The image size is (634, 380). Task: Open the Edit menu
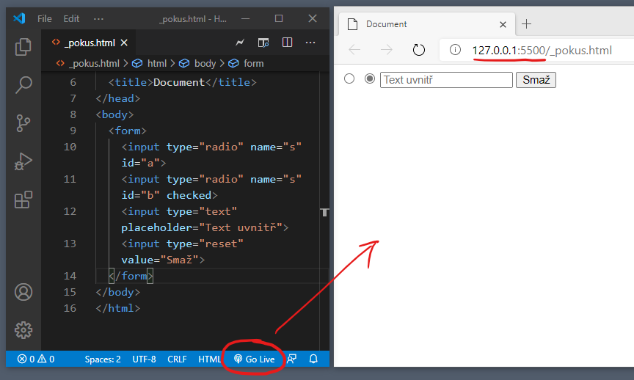point(71,18)
